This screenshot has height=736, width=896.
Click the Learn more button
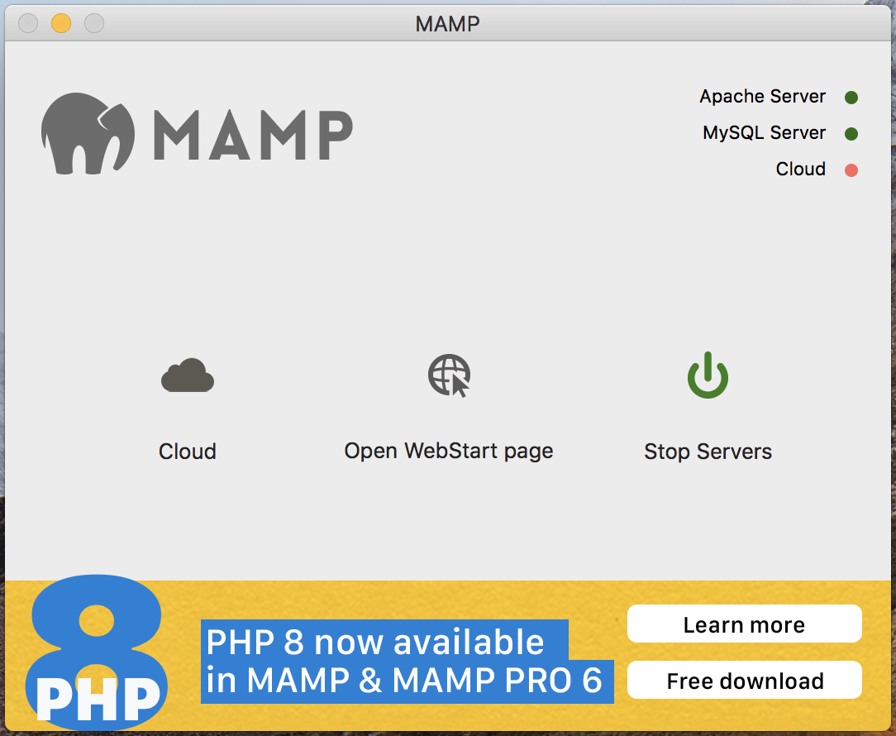[744, 624]
